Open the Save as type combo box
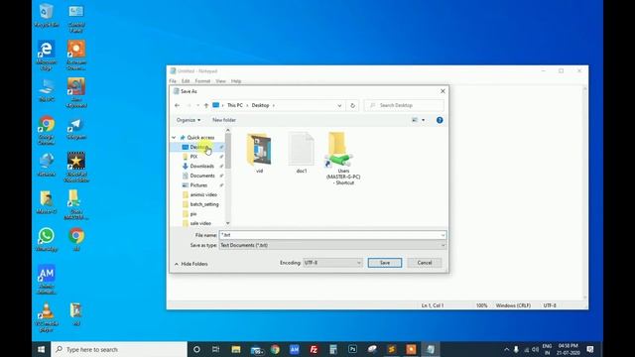The width and height of the screenshot is (635, 357). click(332, 245)
